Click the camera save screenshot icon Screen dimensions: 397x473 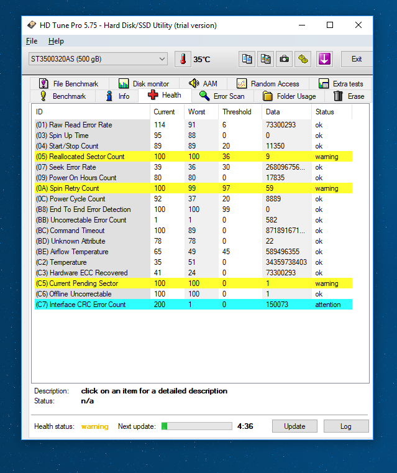[x=285, y=59]
